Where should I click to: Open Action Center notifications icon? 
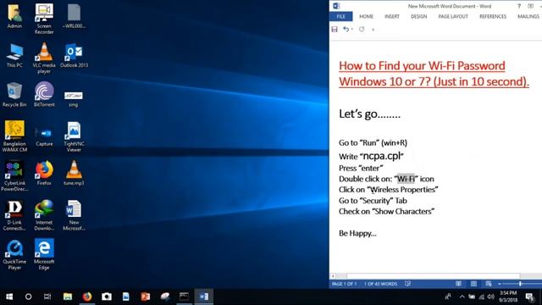click(x=529, y=297)
